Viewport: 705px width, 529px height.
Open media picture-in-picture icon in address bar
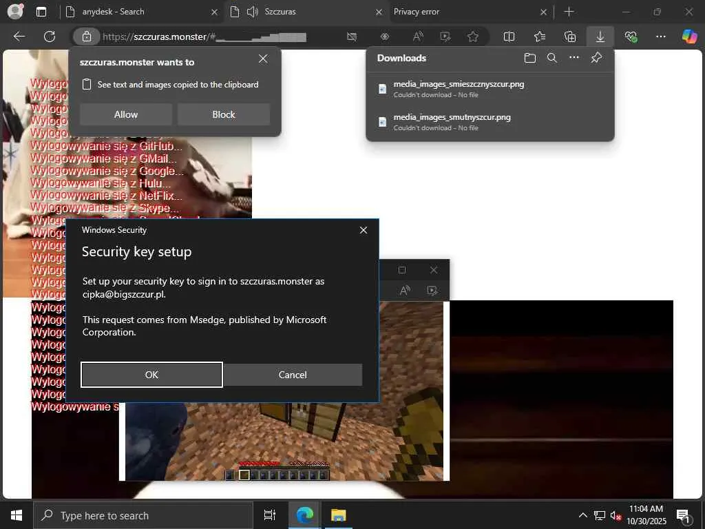point(445,37)
